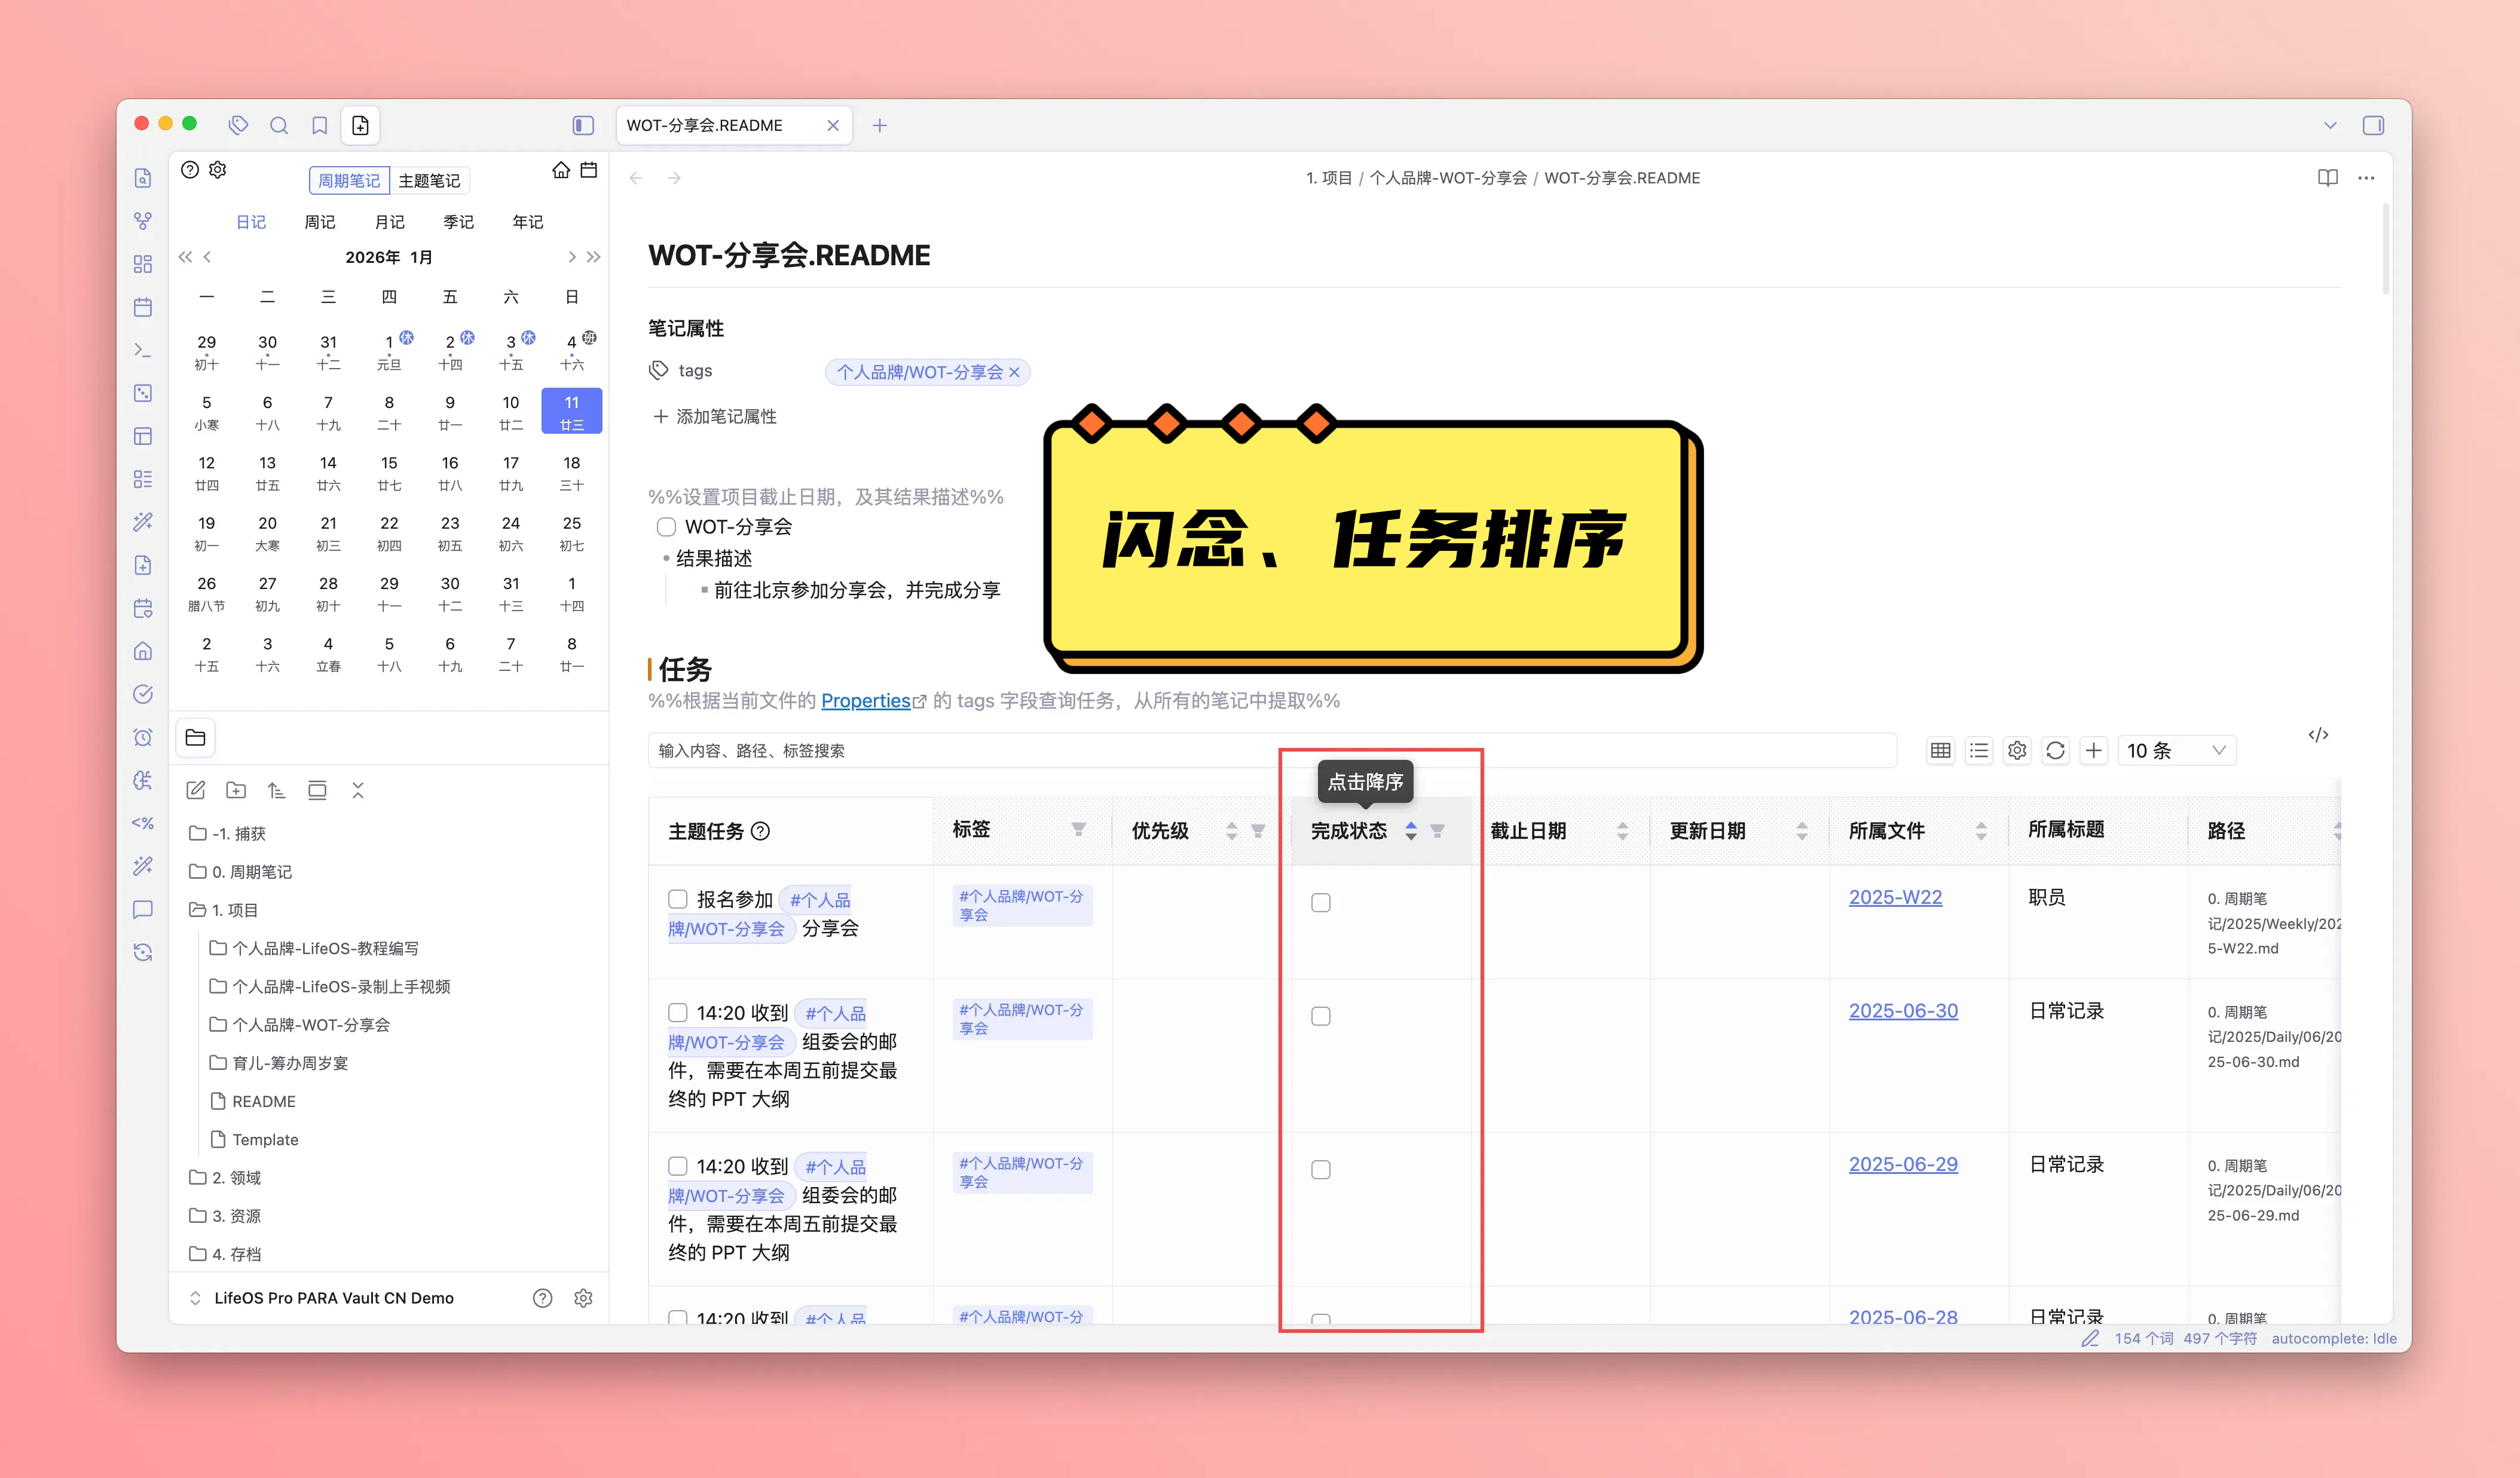The width and height of the screenshot is (2520, 1478).
Task: Switch to the 主题笔记 tab
Action: (429, 181)
